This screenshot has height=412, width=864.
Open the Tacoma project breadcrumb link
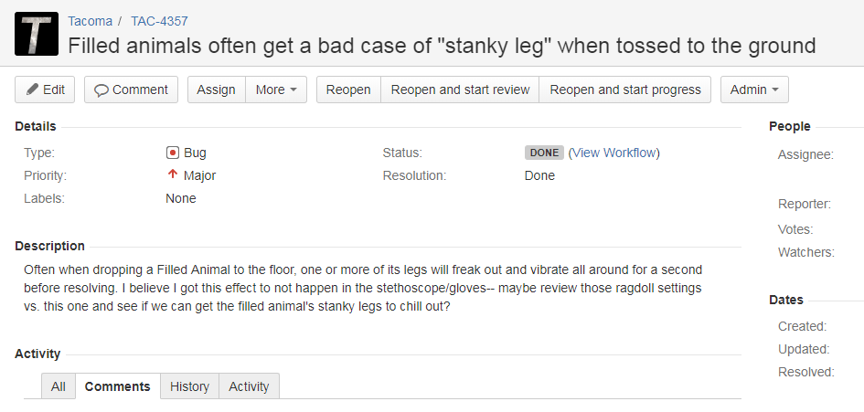click(x=90, y=22)
